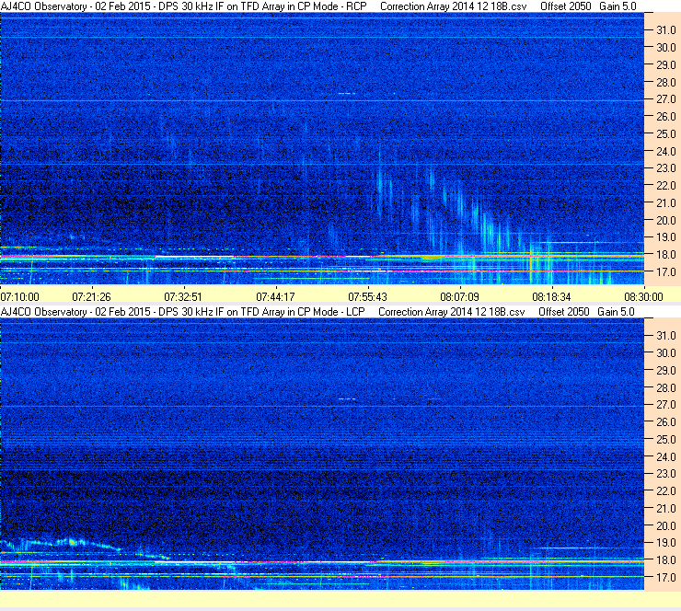This screenshot has height=611, width=681.
Task: Click inside the RCP spectrogram plot
Action: coord(322,148)
